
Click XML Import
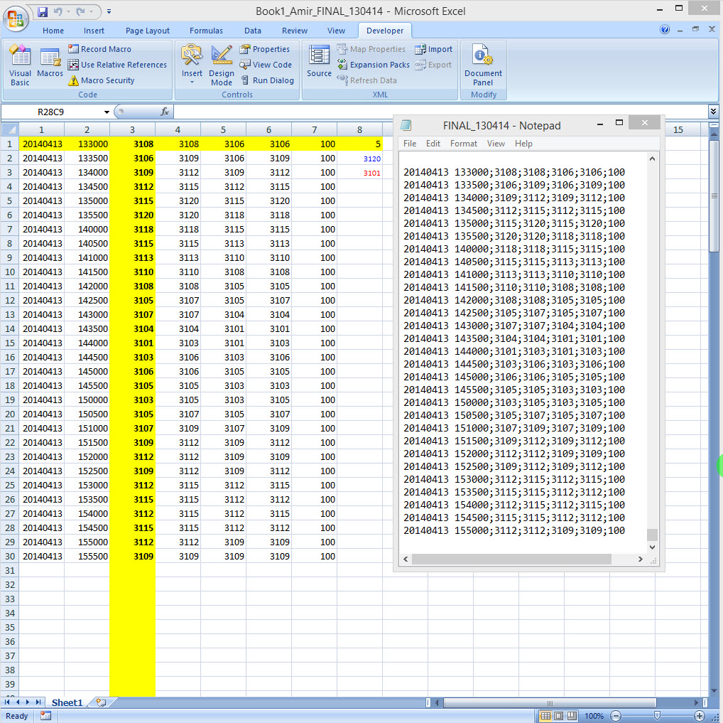(x=433, y=49)
